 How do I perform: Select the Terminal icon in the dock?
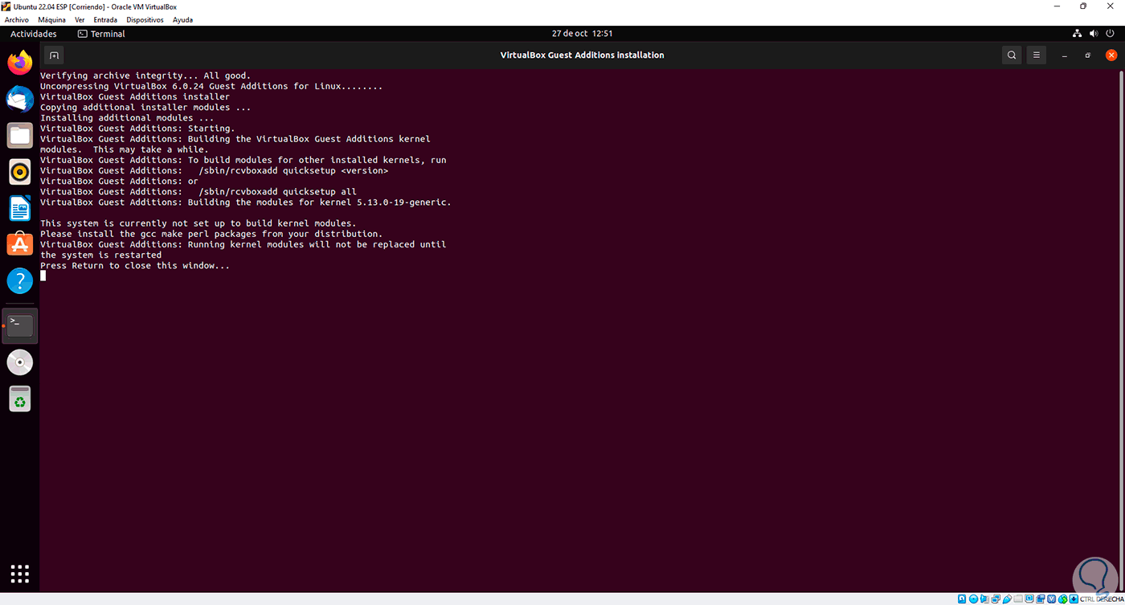click(x=20, y=325)
